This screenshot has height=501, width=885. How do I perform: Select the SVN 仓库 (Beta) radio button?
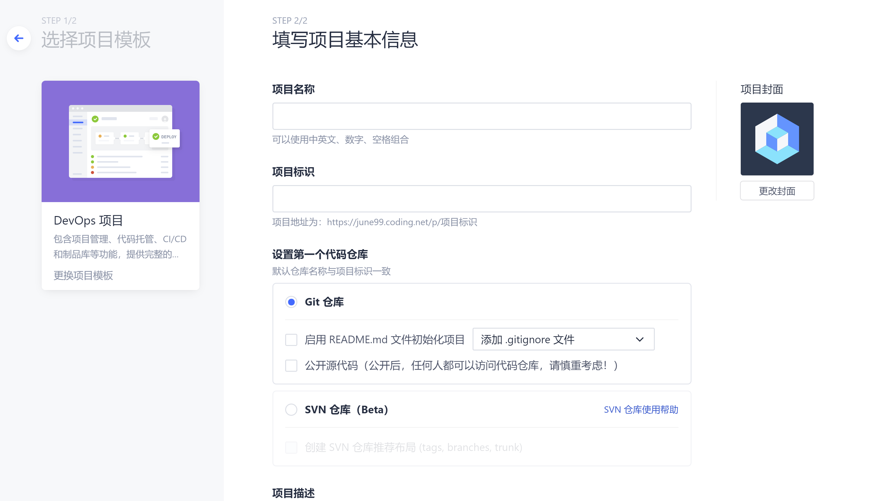291,410
